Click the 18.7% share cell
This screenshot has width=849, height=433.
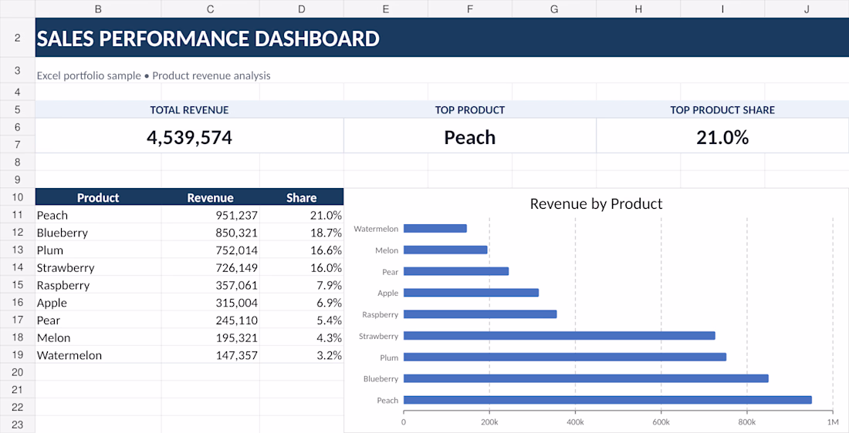pyautogui.click(x=302, y=233)
